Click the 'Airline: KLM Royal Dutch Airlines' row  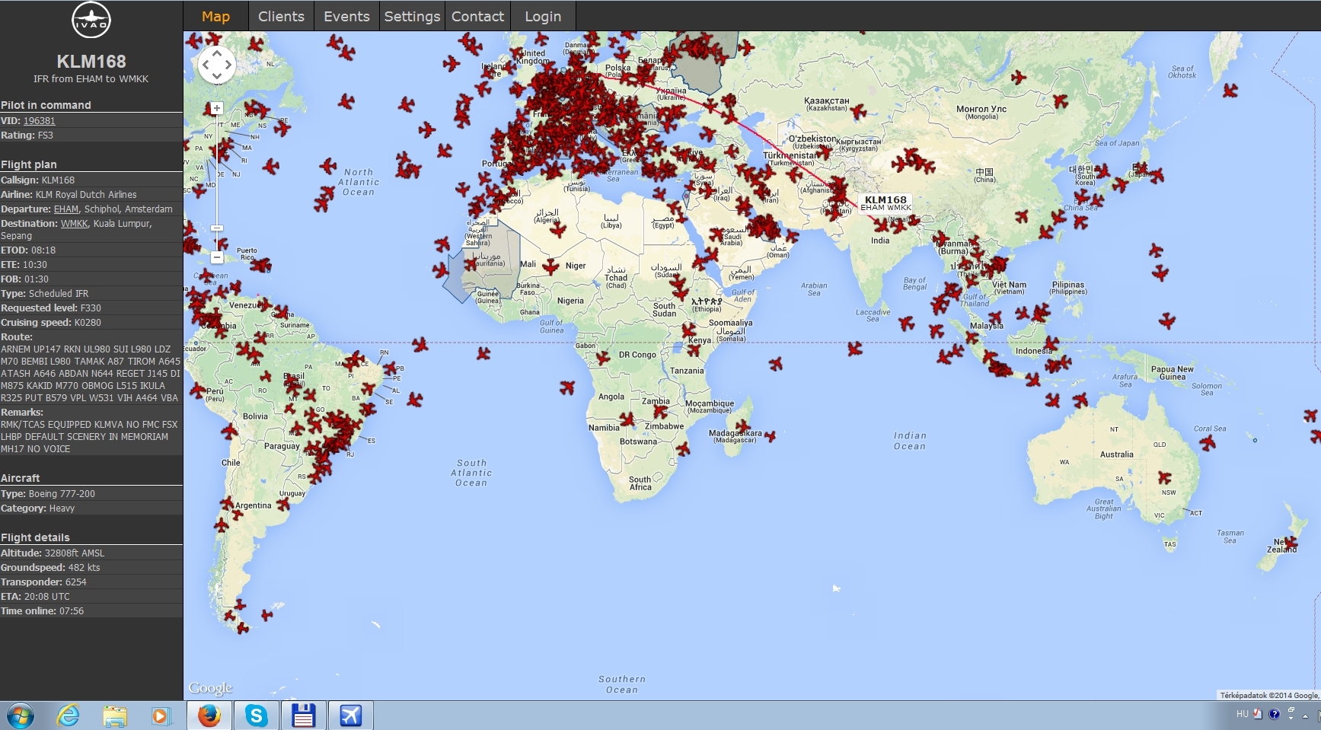pos(91,194)
